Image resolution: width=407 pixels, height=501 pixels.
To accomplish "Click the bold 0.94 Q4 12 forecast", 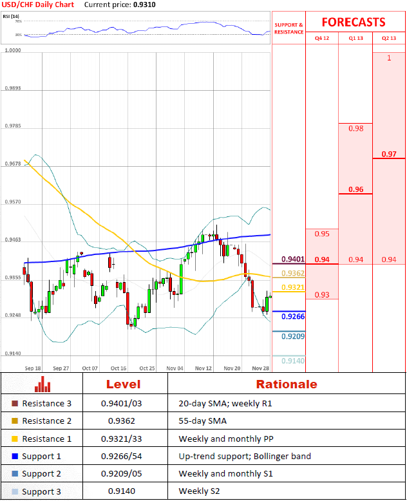I will point(322,260).
